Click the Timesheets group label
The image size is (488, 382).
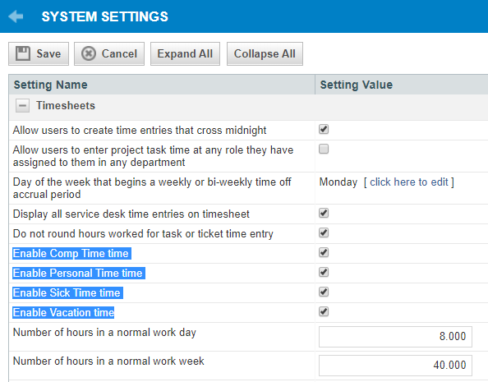pyautogui.click(x=66, y=105)
